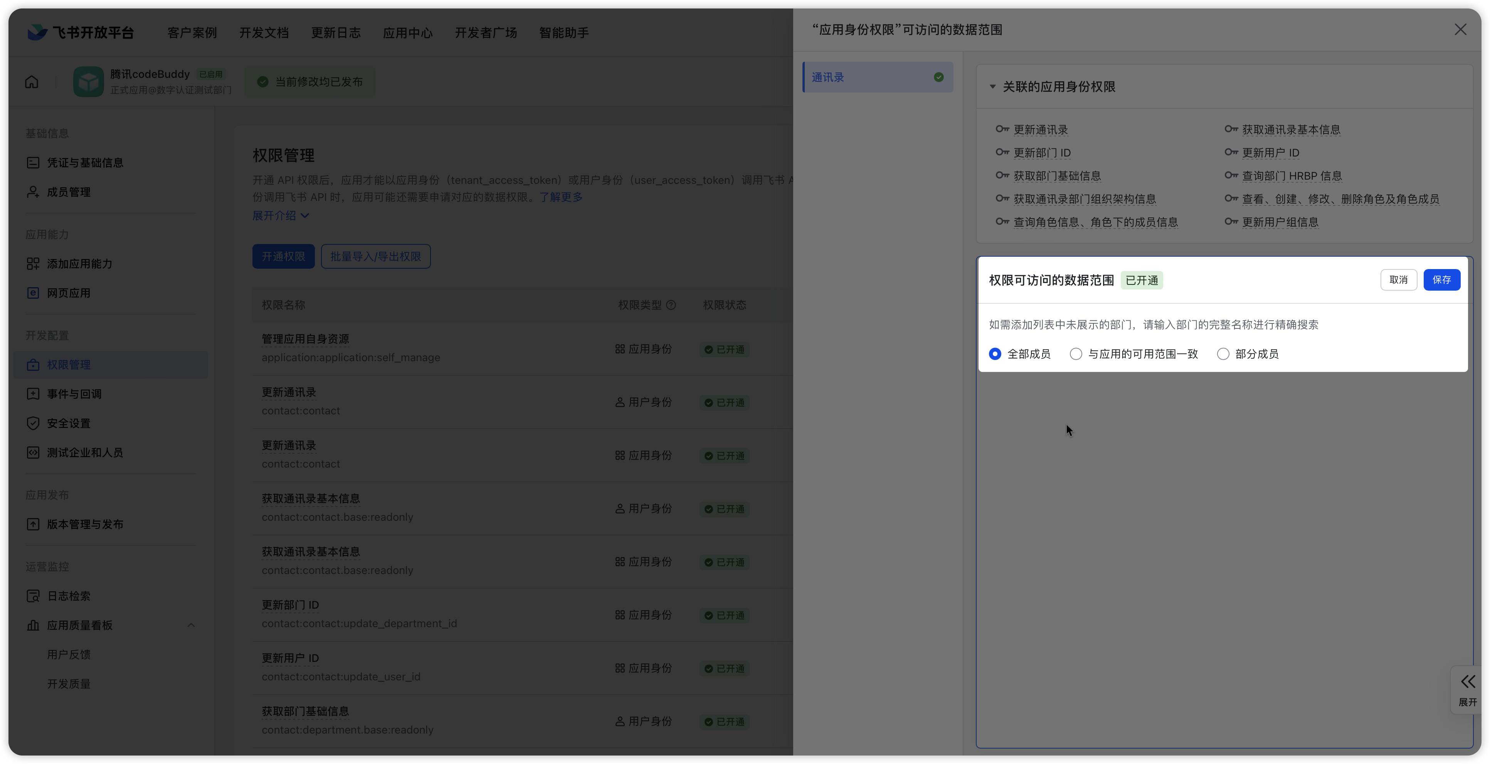Click the 权限类型 help question icon
The width and height of the screenshot is (1490, 764).
pos(671,305)
